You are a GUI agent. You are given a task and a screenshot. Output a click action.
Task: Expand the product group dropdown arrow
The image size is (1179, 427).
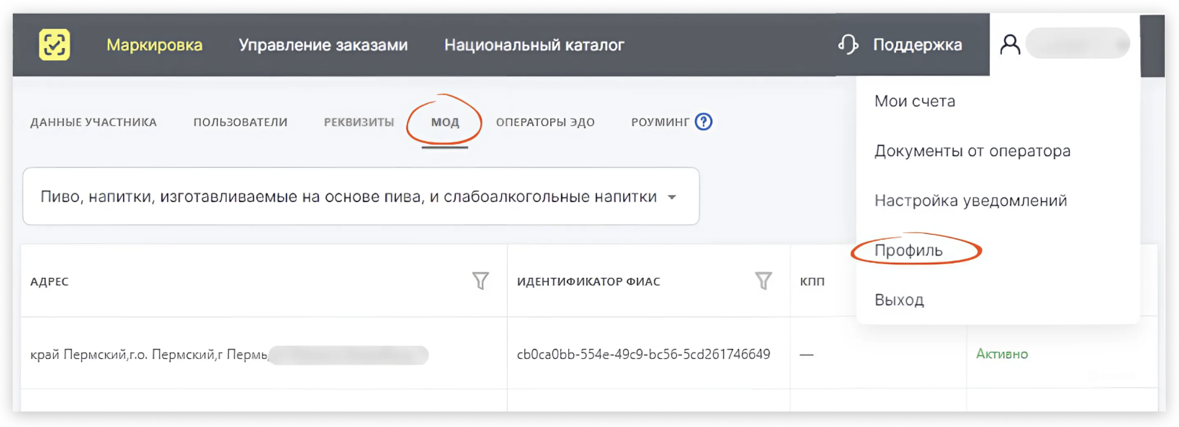point(672,197)
